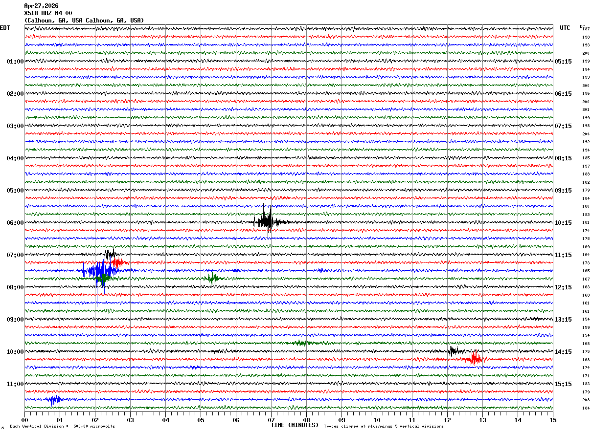Click the 12:15 UTC time label
592x433 pixels.
[563, 287]
